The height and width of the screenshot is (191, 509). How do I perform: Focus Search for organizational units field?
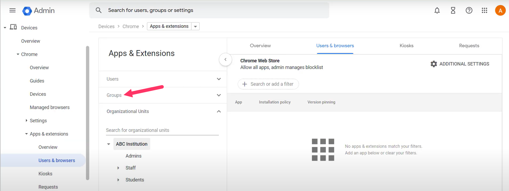(x=162, y=130)
